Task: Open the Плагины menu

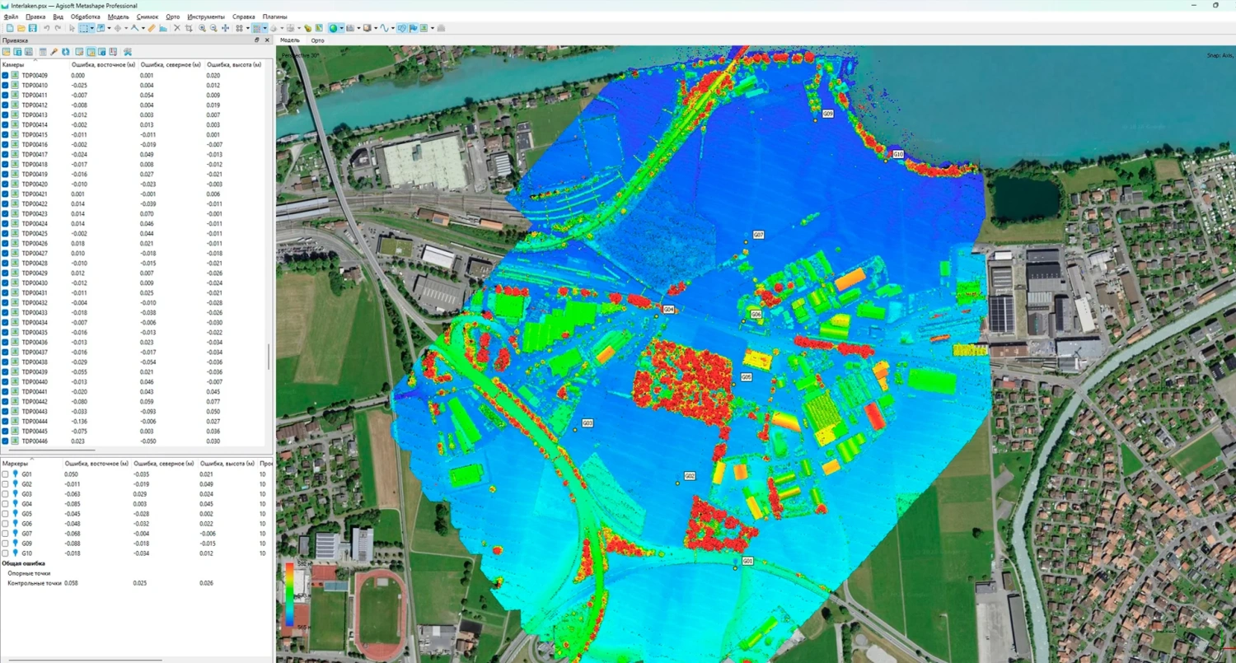Action: [x=275, y=16]
